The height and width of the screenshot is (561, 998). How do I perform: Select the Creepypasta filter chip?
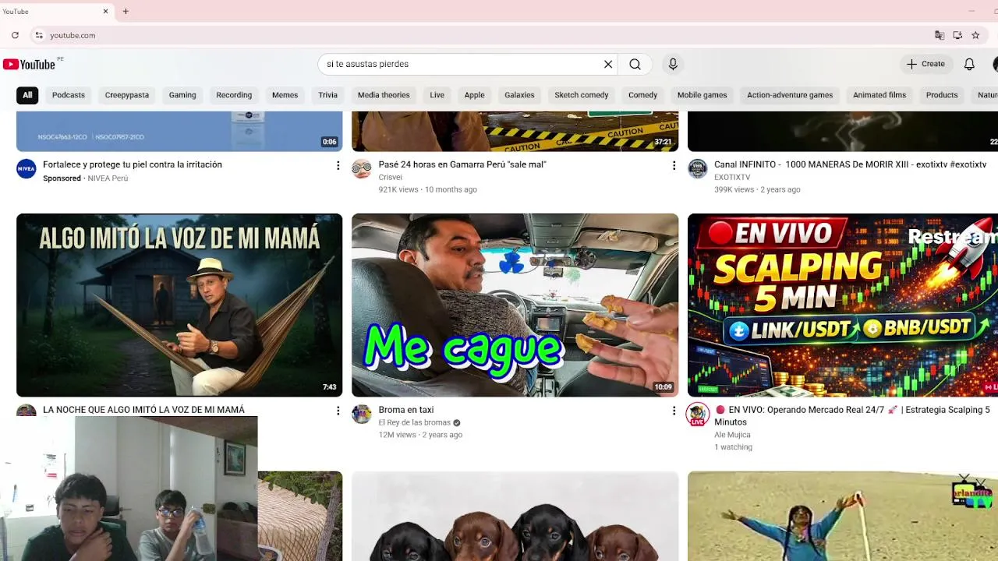tap(127, 95)
